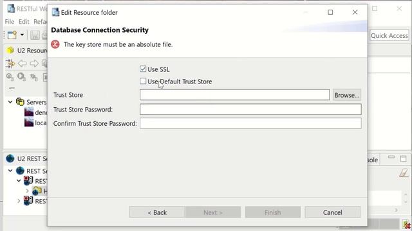This screenshot has width=412, height=231.
Task: Maximize the Edit Resource folder dialog
Action: 330,12
